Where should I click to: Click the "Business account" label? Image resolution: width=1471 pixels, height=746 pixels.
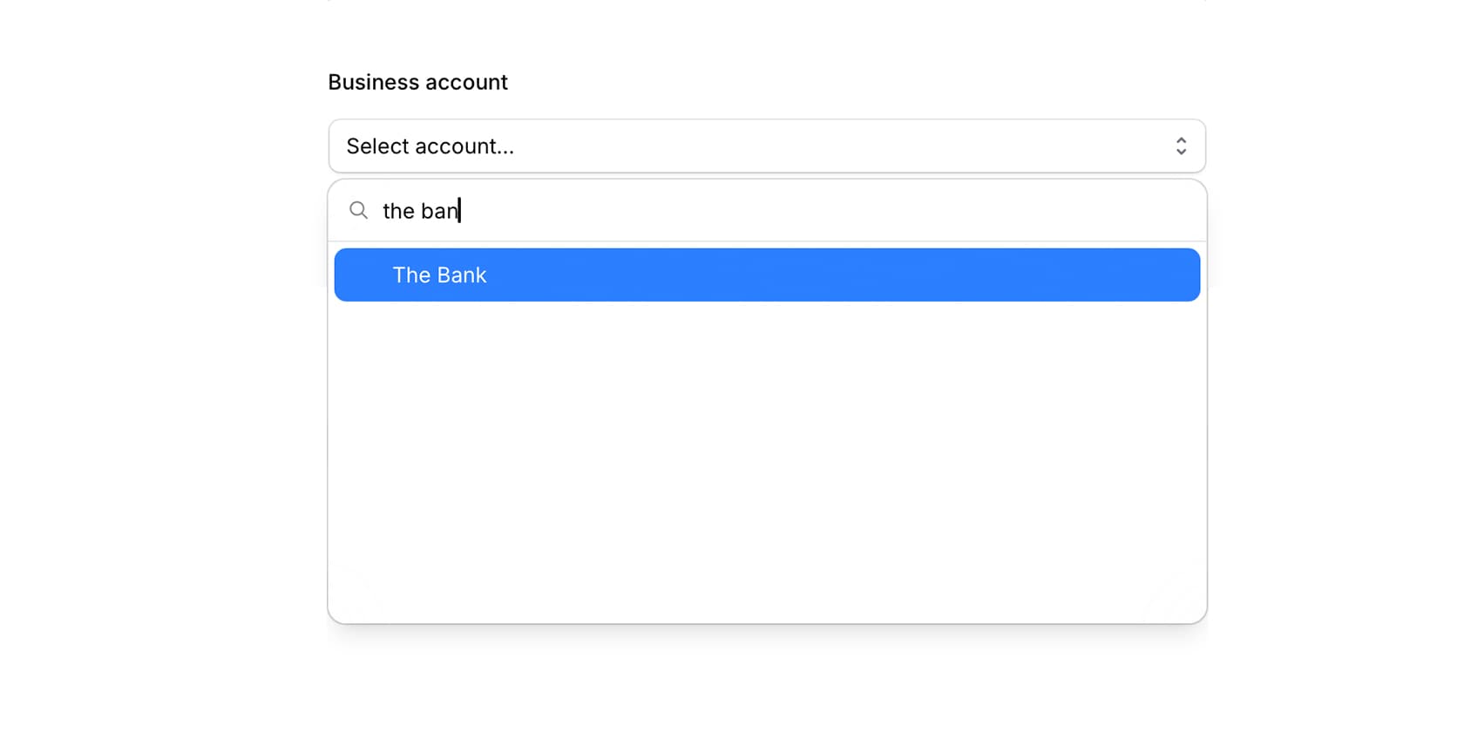[417, 82]
